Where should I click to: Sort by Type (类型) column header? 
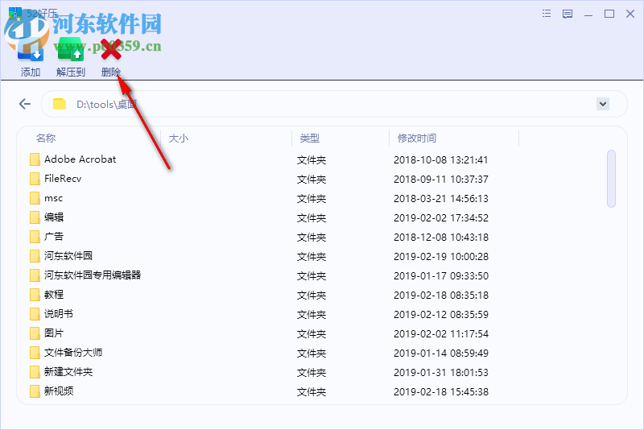[310, 139]
